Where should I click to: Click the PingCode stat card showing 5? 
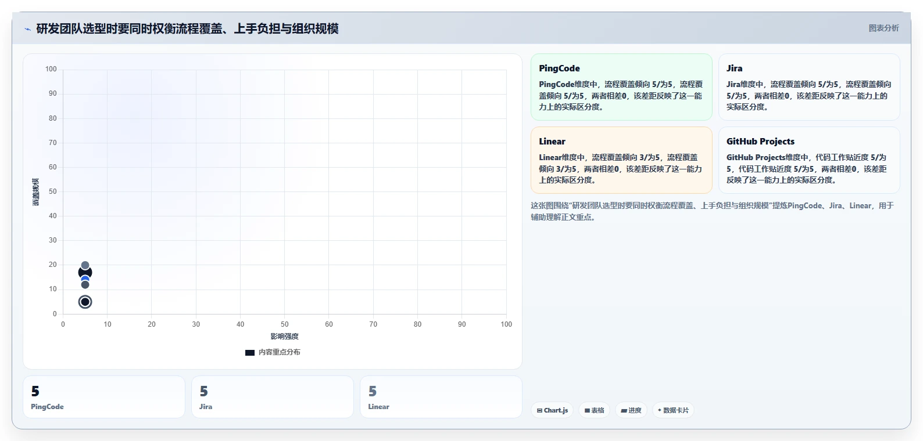104,397
